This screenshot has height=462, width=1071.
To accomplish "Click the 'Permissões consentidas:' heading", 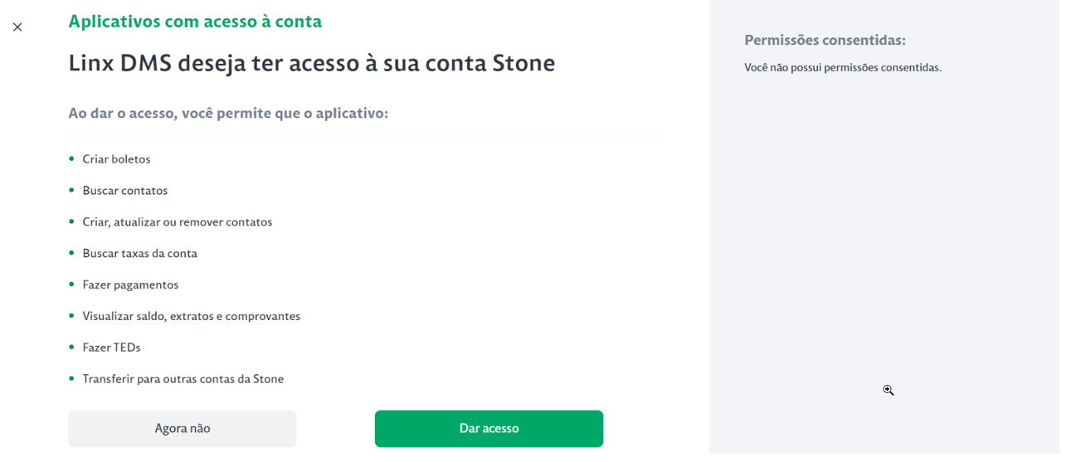I will pyautogui.click(x=825, y=40).
